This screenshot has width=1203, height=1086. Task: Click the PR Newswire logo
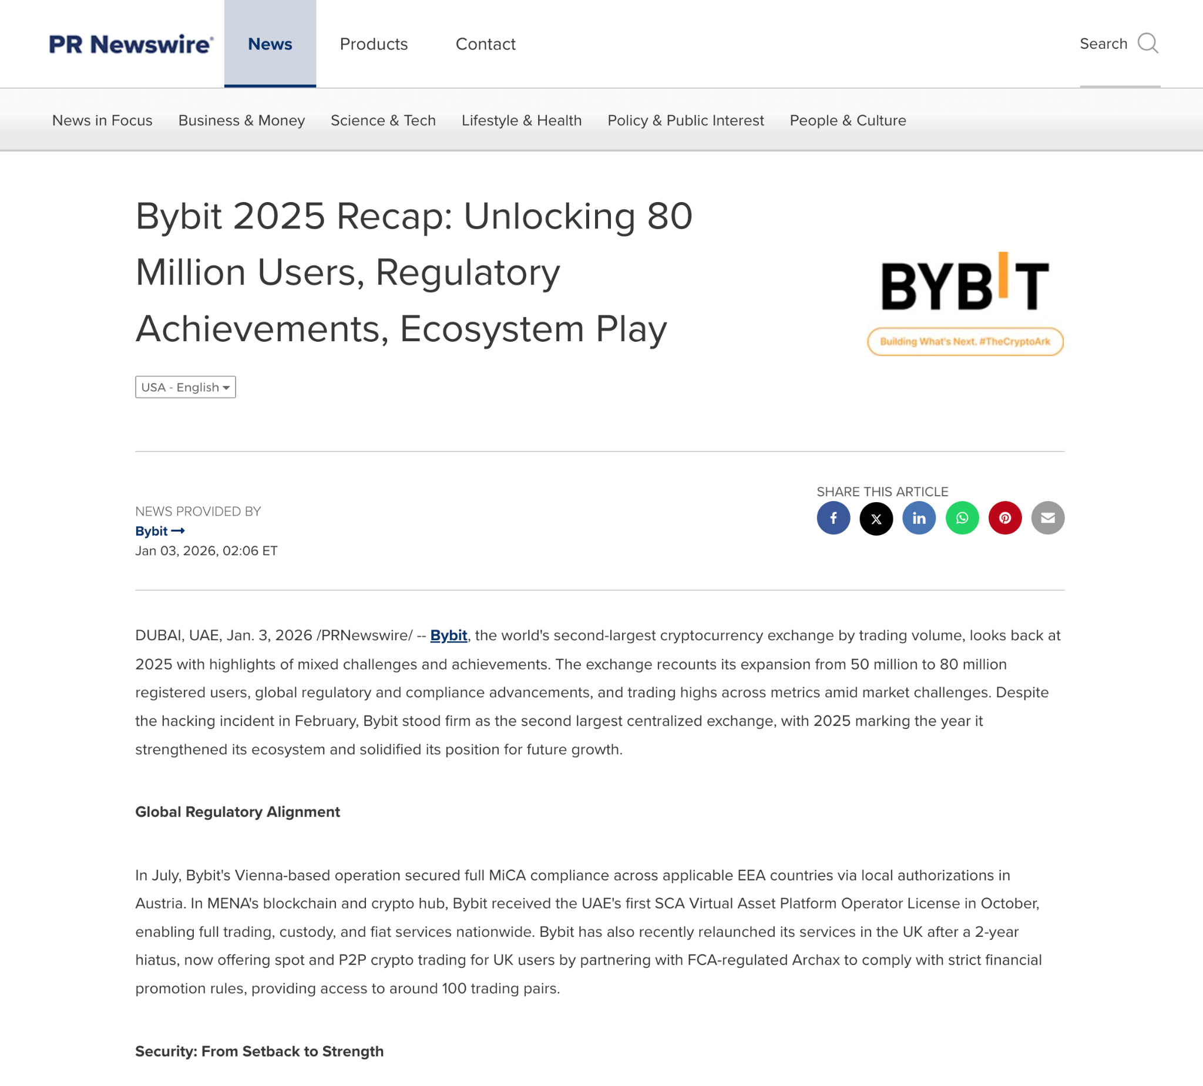[x=130, y=43]
